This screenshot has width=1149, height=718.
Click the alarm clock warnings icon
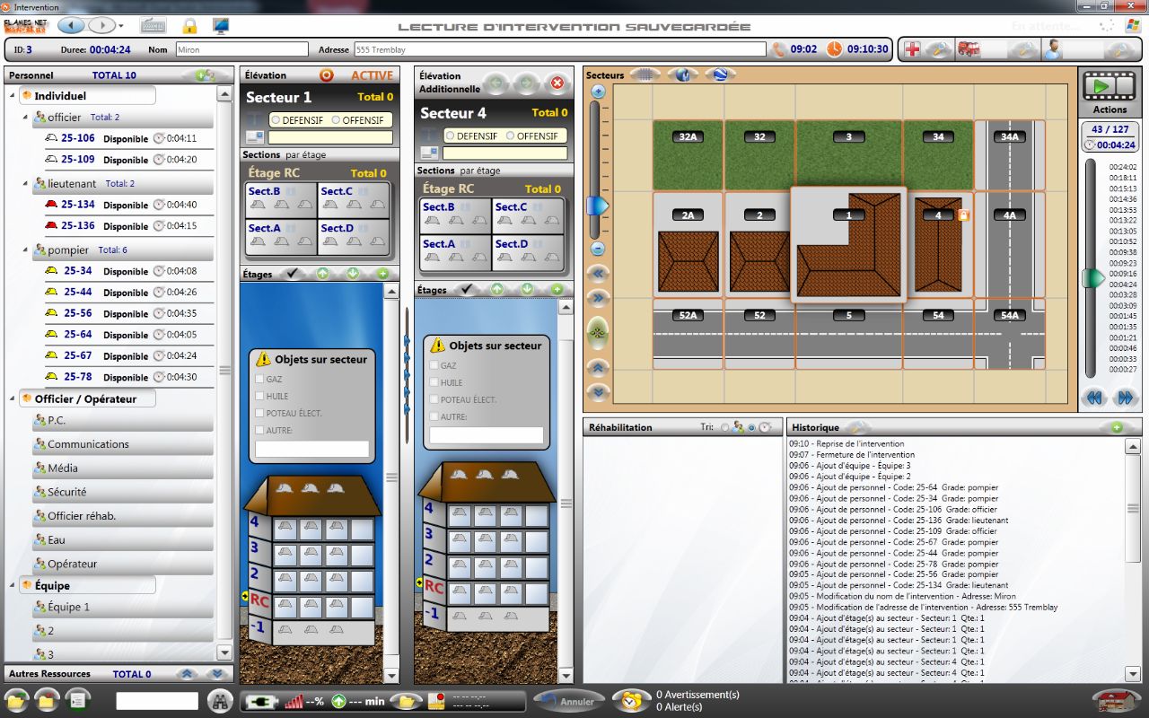pyautogui.click(x=633, y=701)
